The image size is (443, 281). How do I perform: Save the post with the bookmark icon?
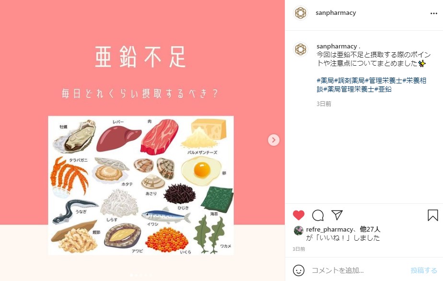tap(432, 215)
